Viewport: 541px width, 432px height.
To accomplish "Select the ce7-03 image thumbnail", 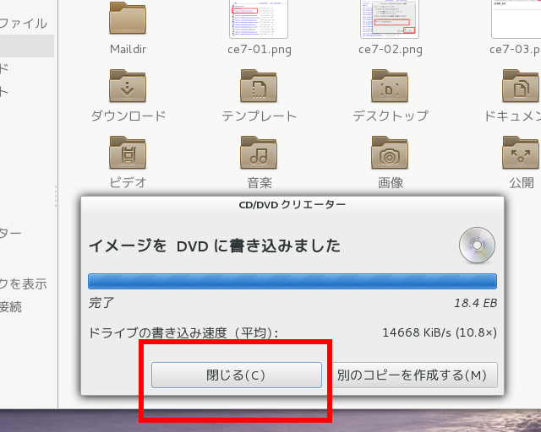I will coord(517,19).
